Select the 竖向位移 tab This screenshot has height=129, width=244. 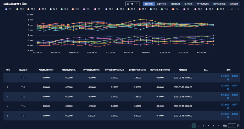coord(188,4)
